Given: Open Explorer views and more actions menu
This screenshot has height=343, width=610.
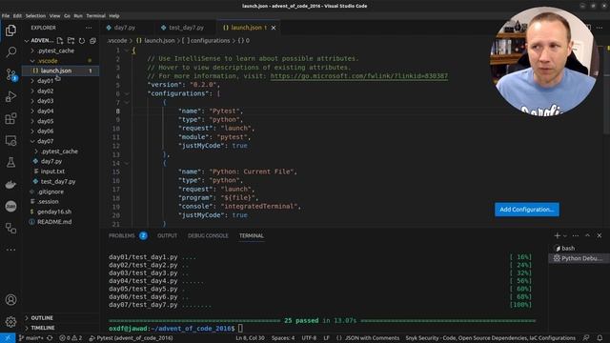Looking at the screenshot, I should [x=89, y=28].
